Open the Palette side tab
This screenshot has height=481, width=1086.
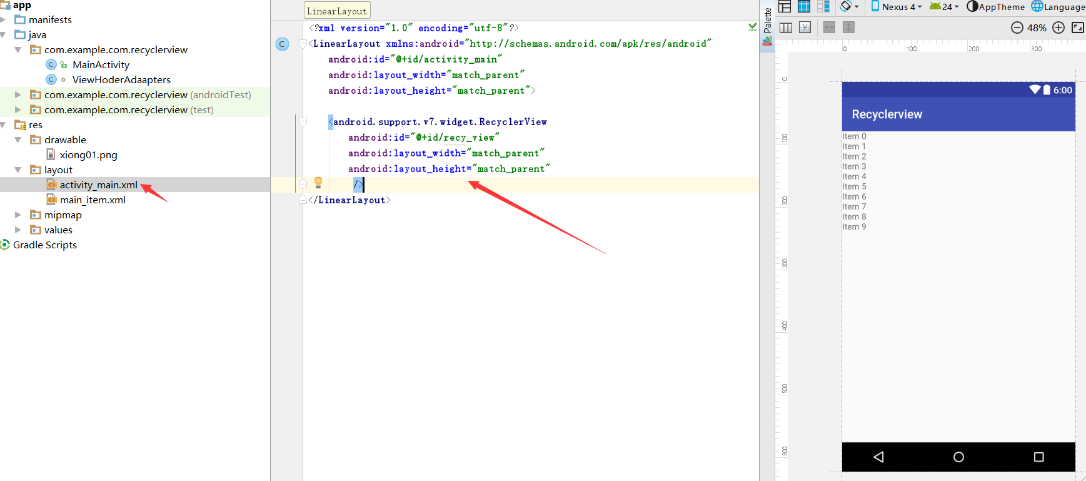[x=767, y=26]
